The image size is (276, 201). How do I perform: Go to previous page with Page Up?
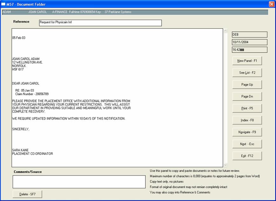point(247,85)
